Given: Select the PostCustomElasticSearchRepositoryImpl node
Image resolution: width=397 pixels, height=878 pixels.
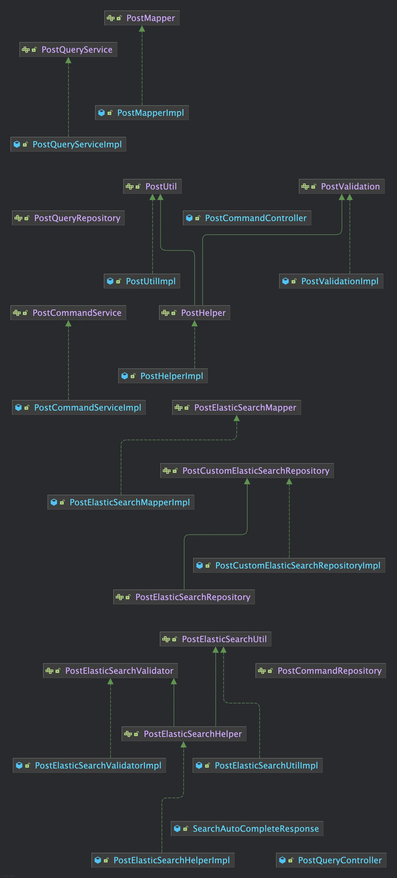Looking at the screenshot, I should point(289,565).
